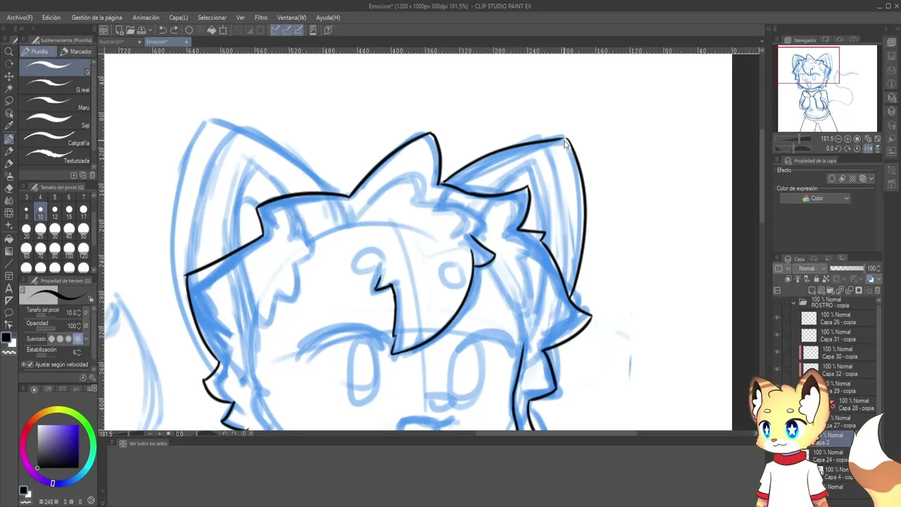Select the Auto select magic wand tool
Viewport: 901px width, 507px height.
tap(9, 88)
